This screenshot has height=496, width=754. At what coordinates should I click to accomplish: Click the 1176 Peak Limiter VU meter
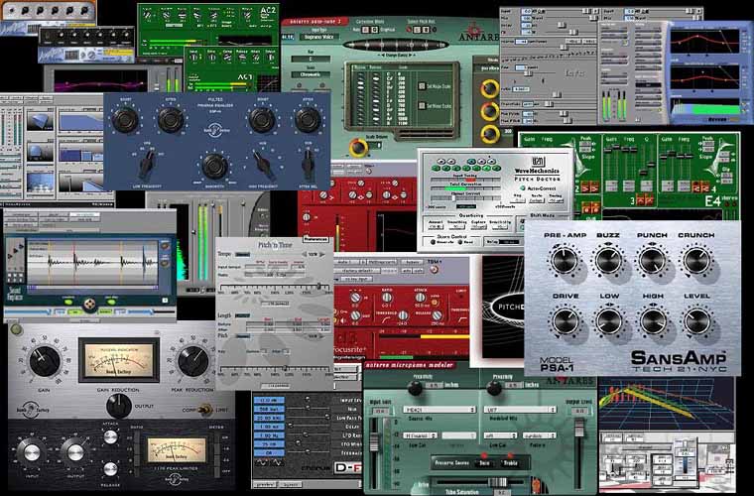coord(176,450)
